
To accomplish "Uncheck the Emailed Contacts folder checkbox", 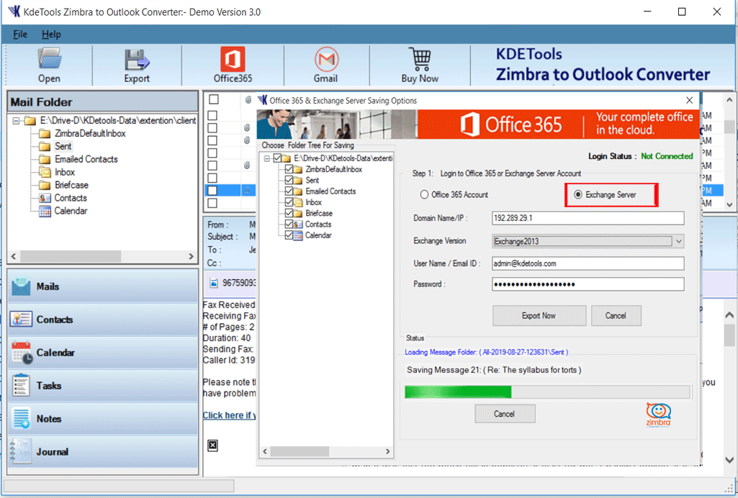I will (x=289, y=191).
